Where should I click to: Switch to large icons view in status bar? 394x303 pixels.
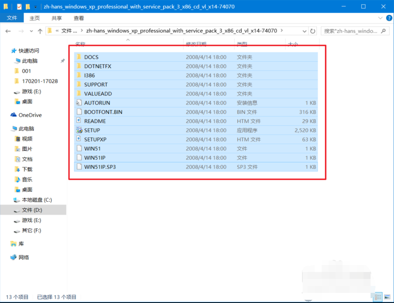point(387,297)
